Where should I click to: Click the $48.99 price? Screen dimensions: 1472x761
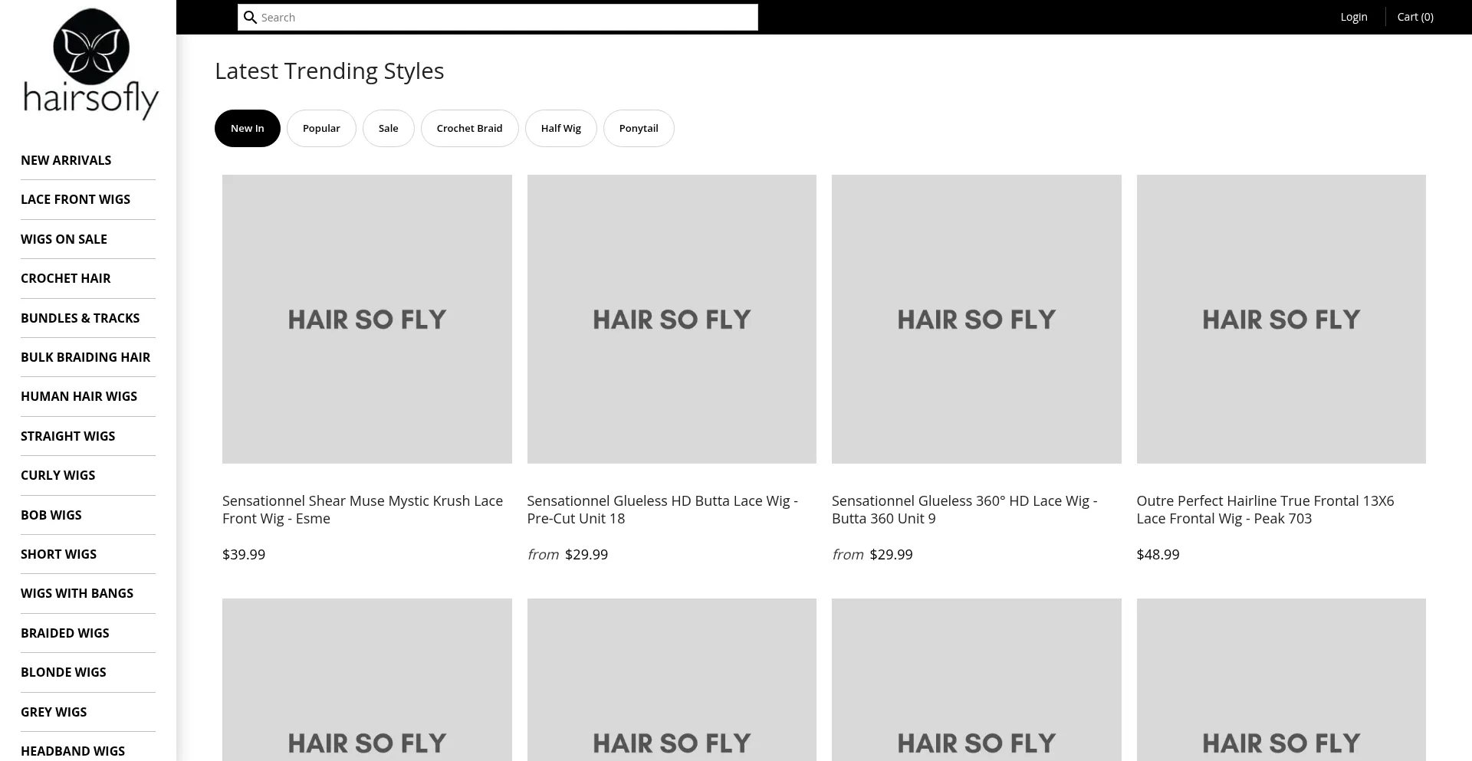coord(1158,554)
